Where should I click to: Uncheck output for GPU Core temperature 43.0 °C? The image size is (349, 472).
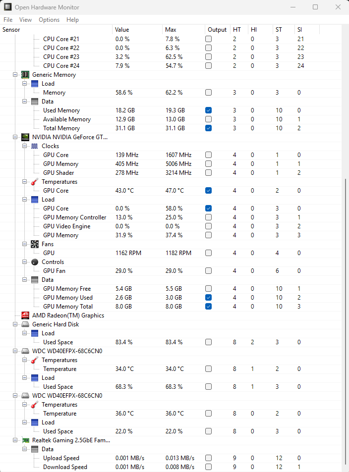click(208, 191)
